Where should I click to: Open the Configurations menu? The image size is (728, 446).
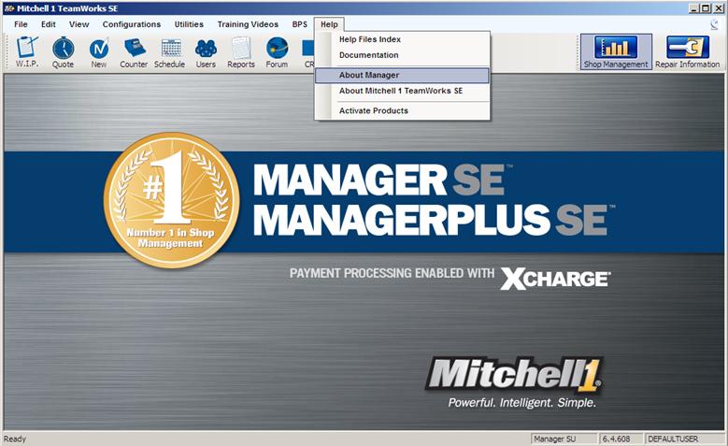(132, 24)
